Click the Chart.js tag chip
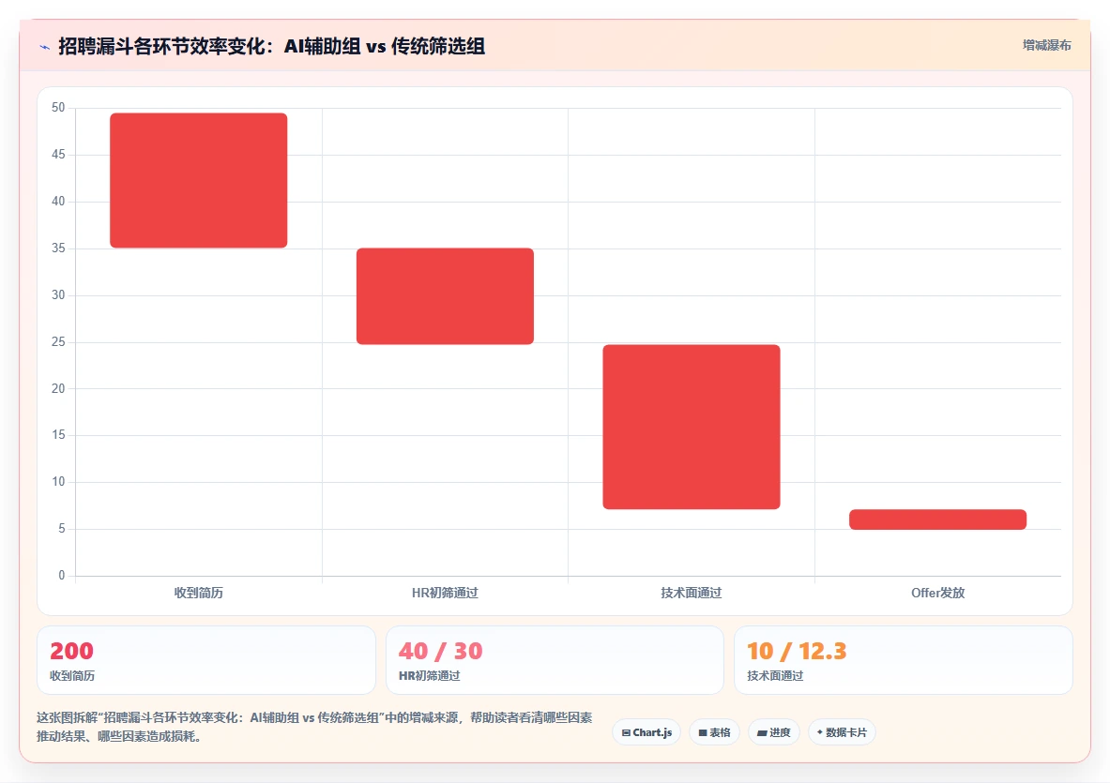Image resolution: width=1110 pixels, height=783 pixels. (646, 732)
